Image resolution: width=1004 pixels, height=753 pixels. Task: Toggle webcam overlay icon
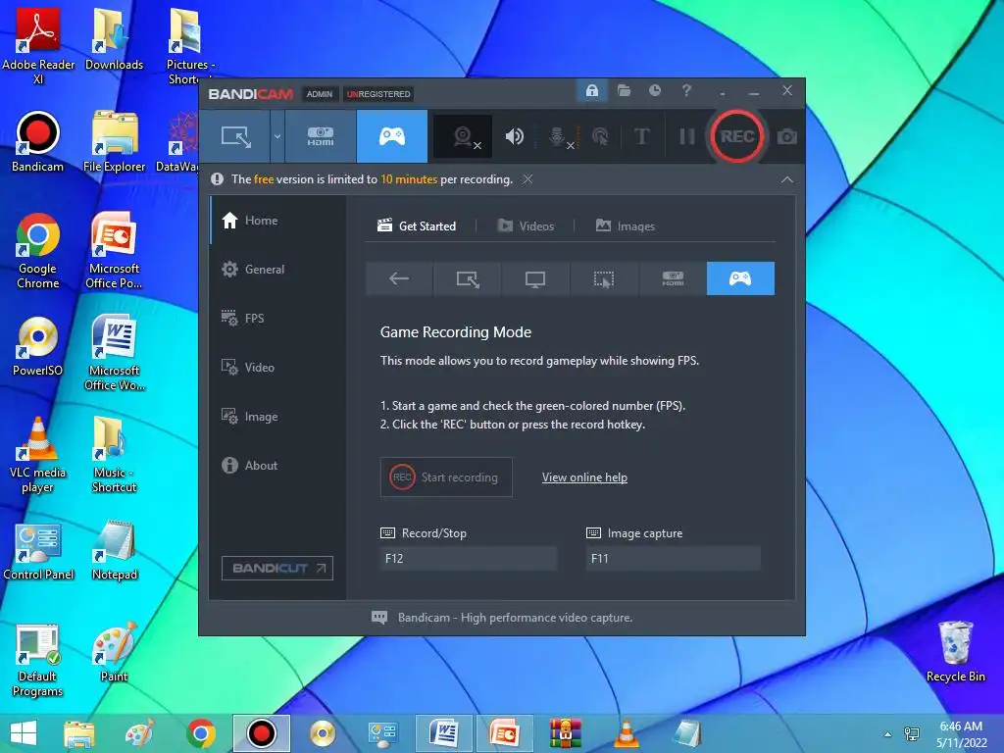coord(464,136)
